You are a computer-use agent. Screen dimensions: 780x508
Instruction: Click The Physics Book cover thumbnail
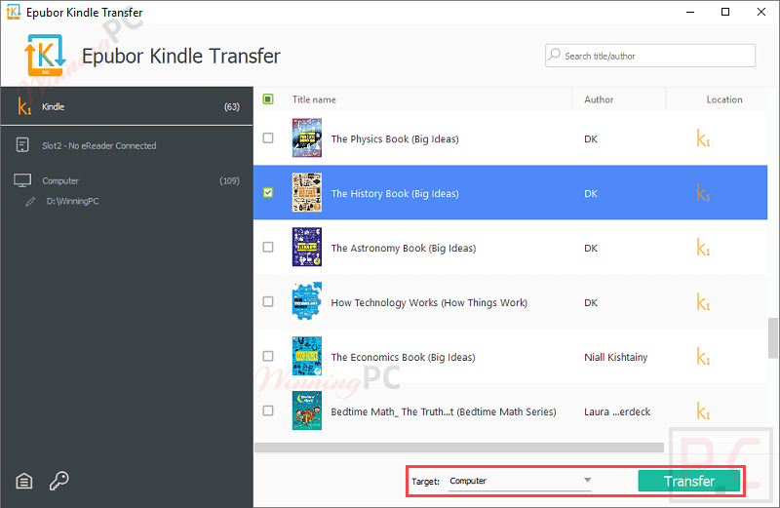[x=307, y=137]
